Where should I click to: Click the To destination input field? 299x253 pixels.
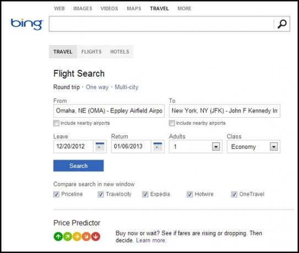pyautogui.click(x=225, y=111)
